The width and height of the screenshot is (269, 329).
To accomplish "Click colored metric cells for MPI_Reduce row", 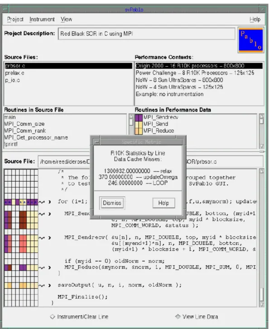I will (21, 268).
